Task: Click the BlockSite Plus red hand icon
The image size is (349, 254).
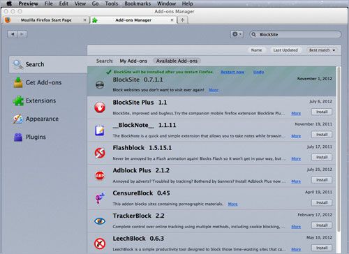Action: click(100, 107)
